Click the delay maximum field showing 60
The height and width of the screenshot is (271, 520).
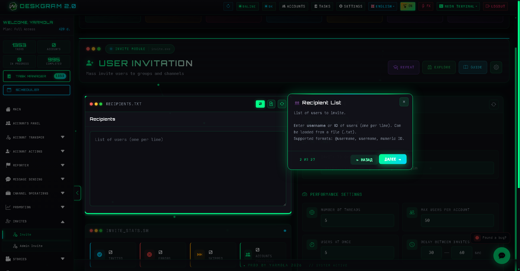(462, 253)
